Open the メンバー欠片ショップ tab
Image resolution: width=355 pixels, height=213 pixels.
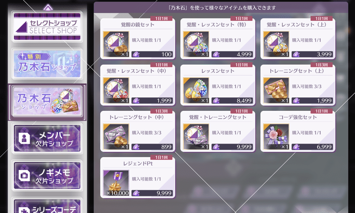pyautogui.click(x=47, y=138)
